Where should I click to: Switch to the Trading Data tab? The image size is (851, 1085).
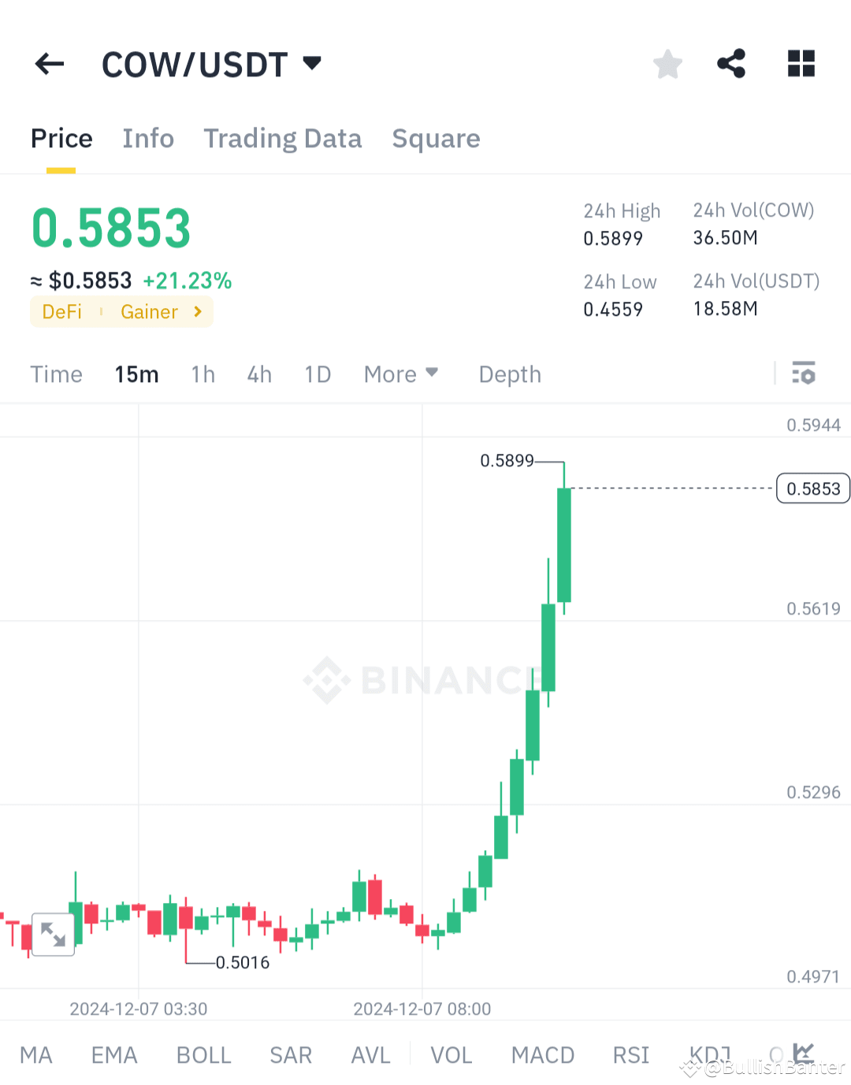click(x=282, y=139)
